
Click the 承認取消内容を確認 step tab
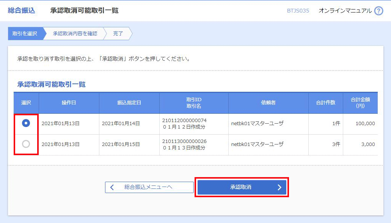(75, 34)
